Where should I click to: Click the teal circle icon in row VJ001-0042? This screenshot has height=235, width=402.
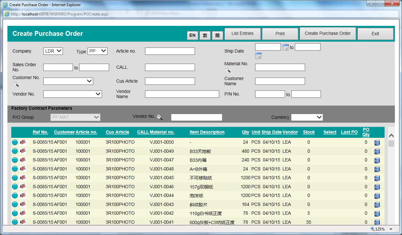[15, 213]
